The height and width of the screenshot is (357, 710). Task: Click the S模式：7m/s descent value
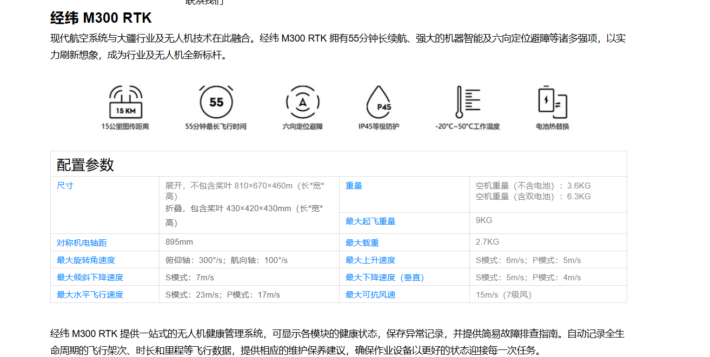pyautogui.click(x=190, y=278)
